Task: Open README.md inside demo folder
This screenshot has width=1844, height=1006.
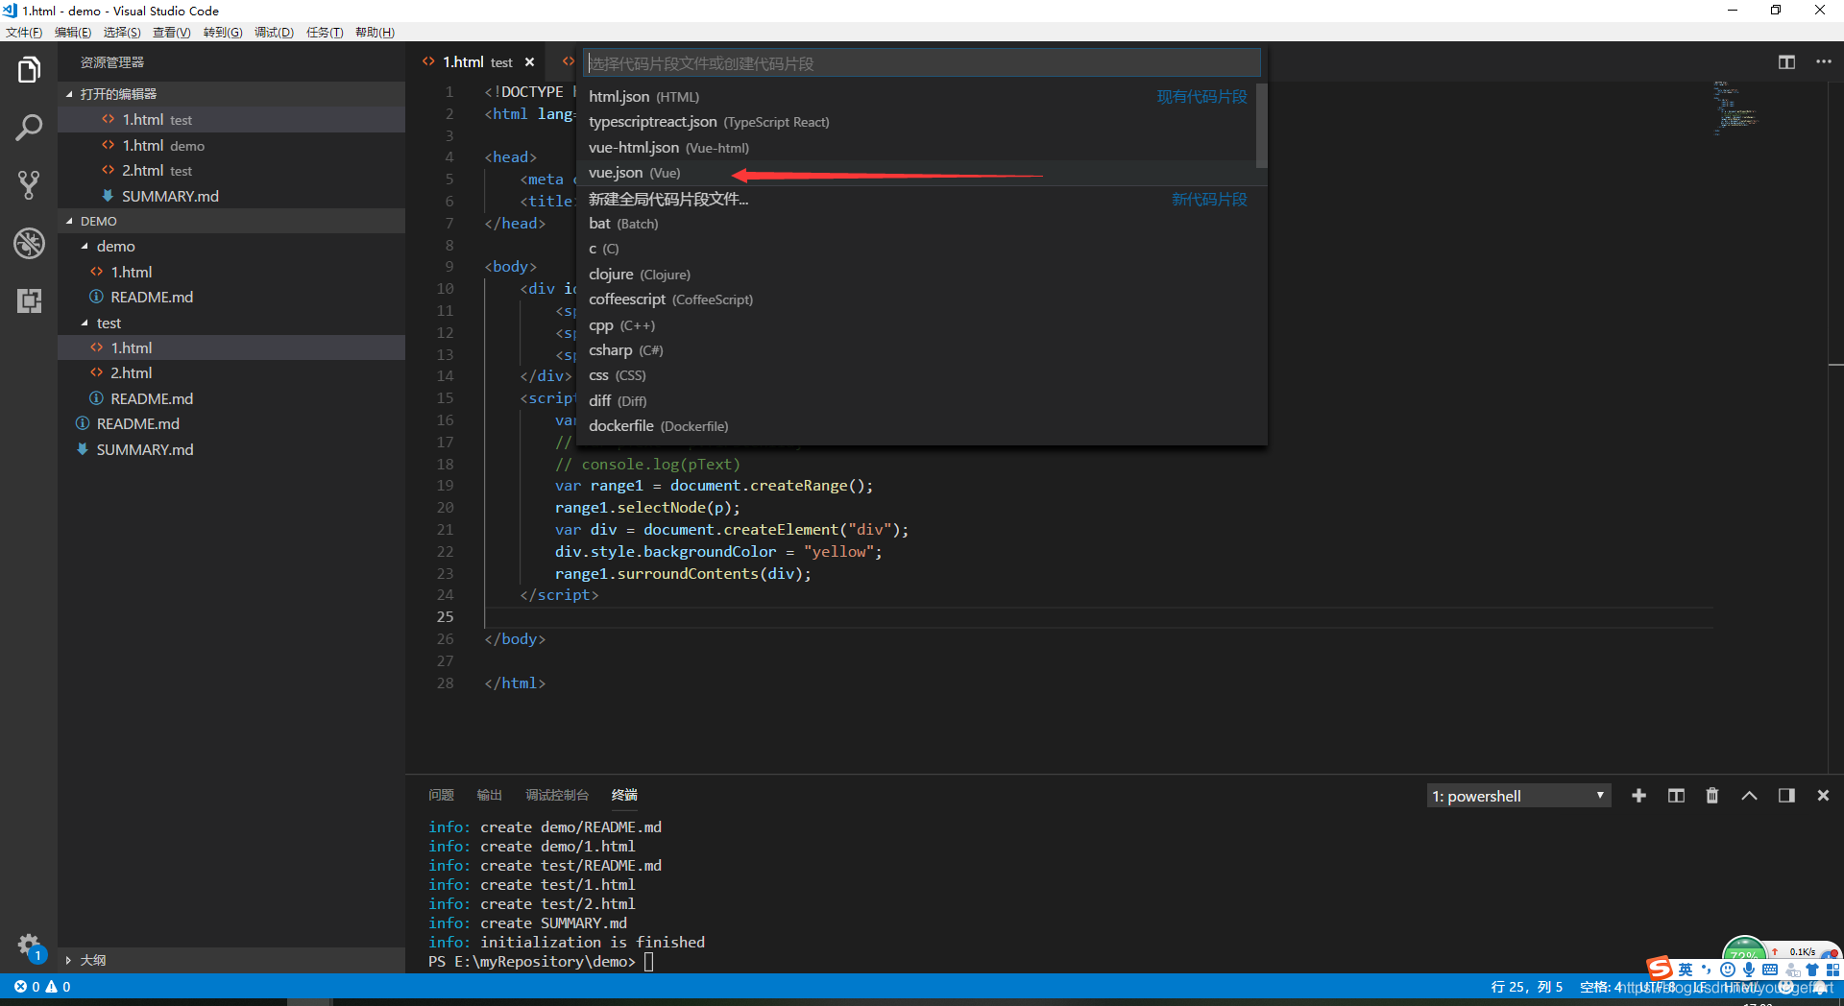Action: [231, 298]
